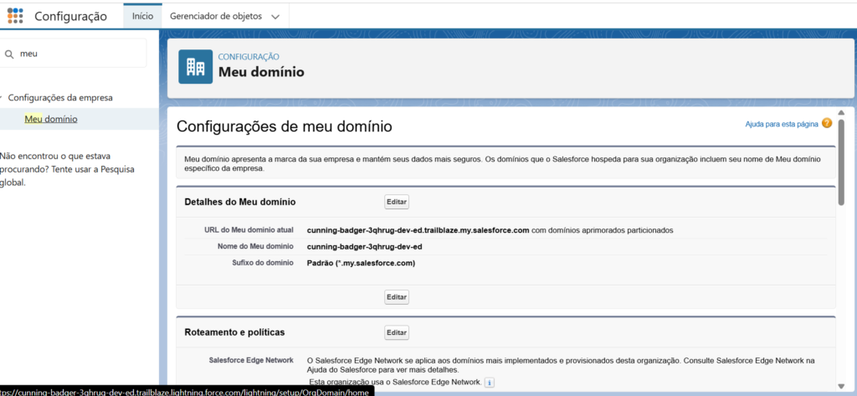The height and width of the screenshot is (396, 857).
Task: Click the search magnifier icon in Quick Find
Action: click(8, 54)
